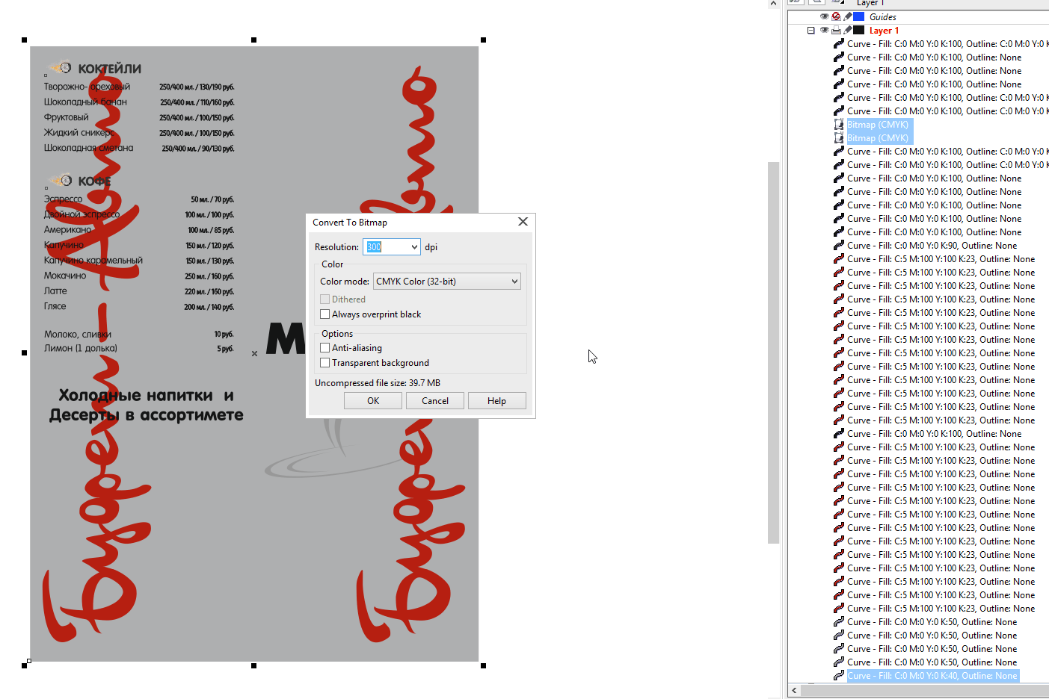Toggle the editable pencil icon for Guides
This screenshot has height=699, width=1049.
point(847,16)
